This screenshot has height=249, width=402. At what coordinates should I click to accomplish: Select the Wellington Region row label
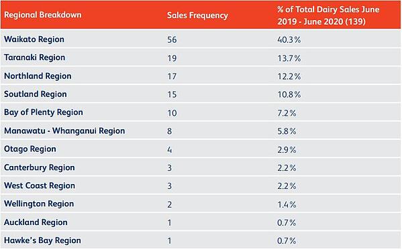39,203
